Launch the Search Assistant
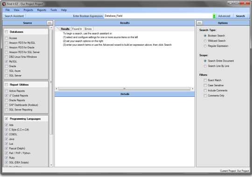The width and height of the screenshot is (252, 177). (x=14, y=16)
